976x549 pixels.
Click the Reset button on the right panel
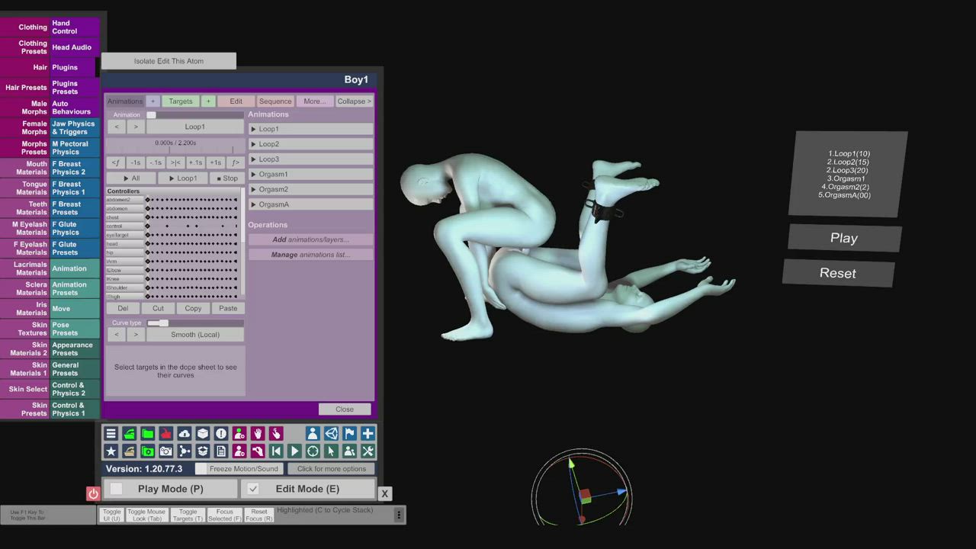(838, 273)
